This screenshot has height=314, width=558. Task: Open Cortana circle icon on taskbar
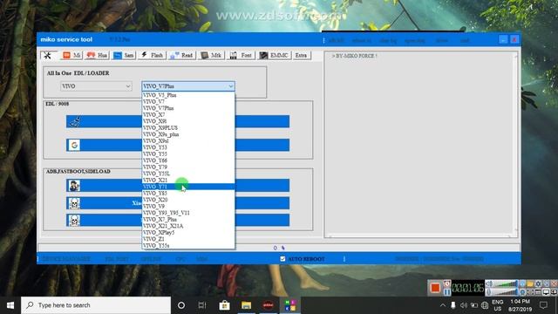point(181,305)
